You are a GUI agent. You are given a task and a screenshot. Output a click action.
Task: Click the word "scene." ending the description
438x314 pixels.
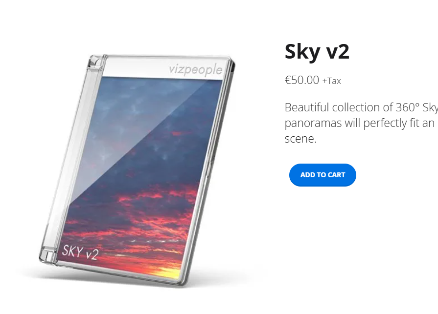coord(300,139)
